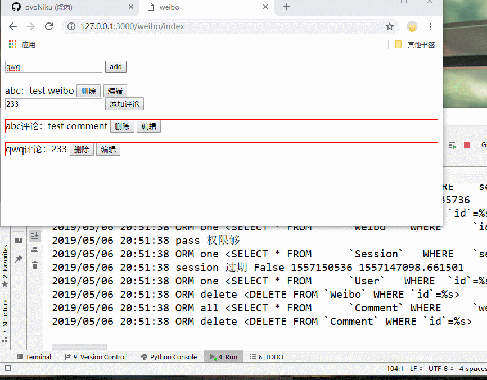Viewport: 487px width, 380px height.
Task: Reload the weibo page
Action: click(49, 26)
